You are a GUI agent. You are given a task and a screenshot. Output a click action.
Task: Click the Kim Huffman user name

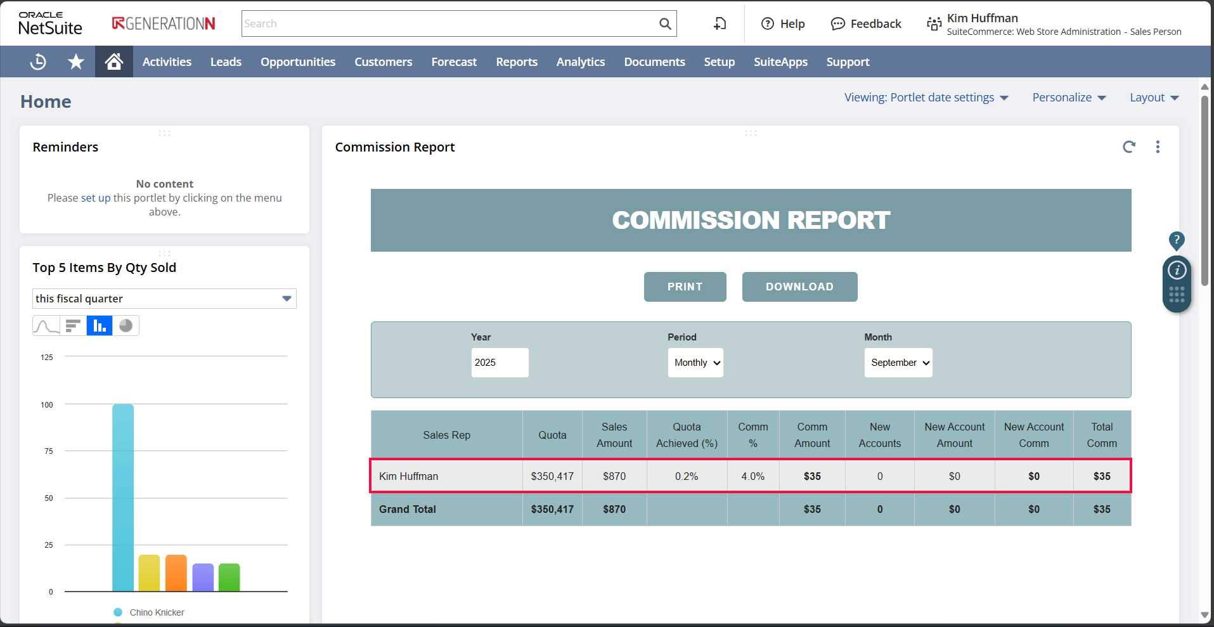(x=983, y=18)
